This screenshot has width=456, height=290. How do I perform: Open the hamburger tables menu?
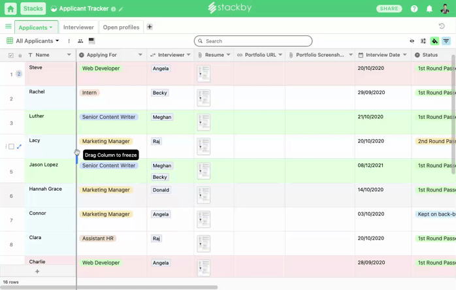click(x=8, y=27)
